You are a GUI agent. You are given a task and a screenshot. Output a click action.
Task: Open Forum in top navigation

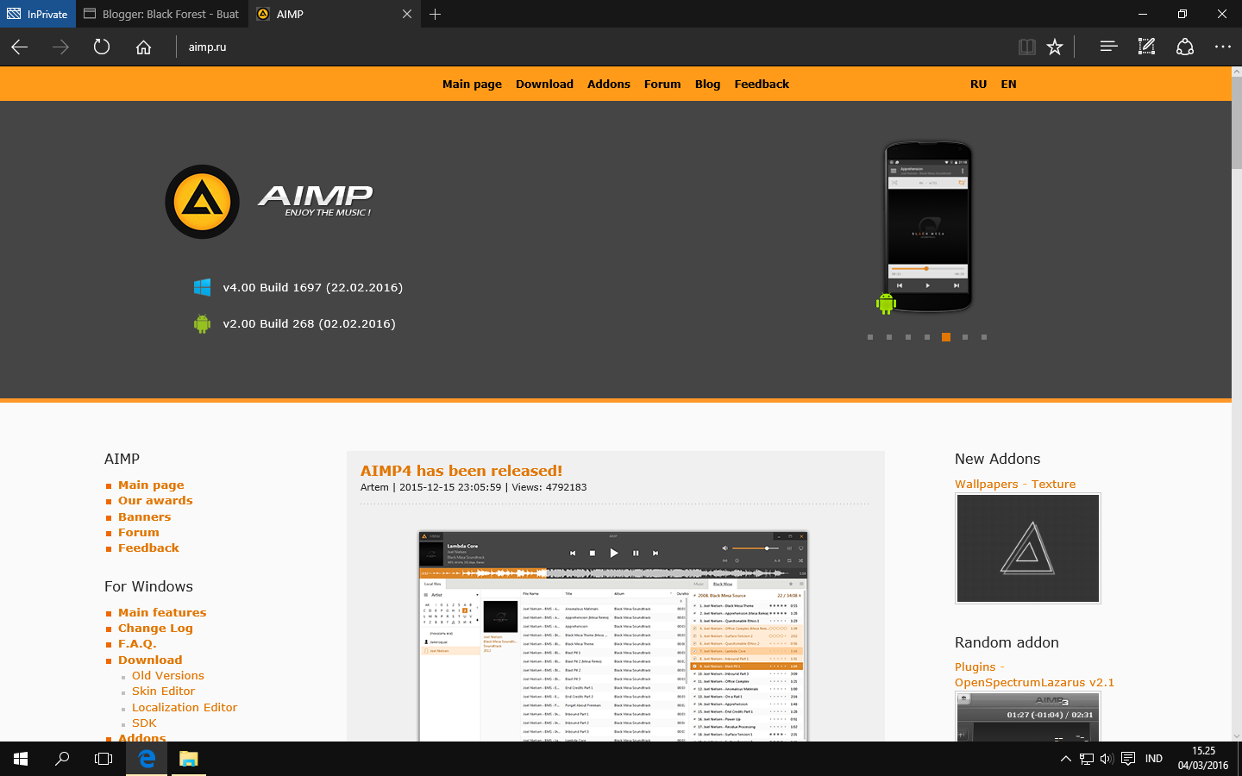[662, 84]
